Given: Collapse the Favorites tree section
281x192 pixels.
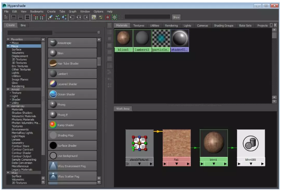Looking at the screenshot, I should click(x=8, y=39).
